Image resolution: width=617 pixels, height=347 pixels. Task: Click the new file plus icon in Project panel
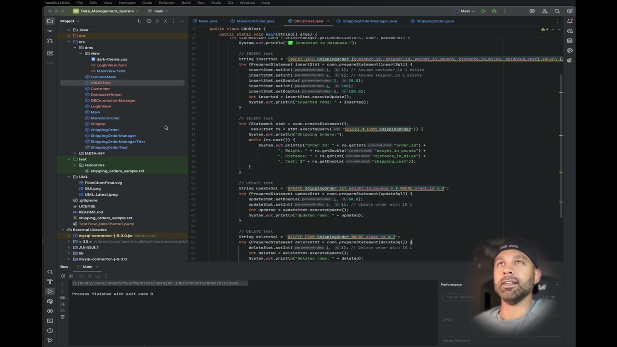(139, 21)
